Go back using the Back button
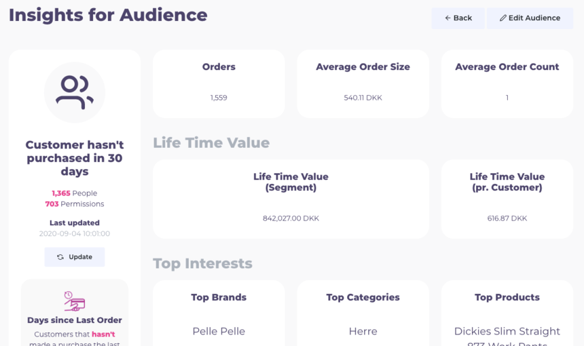The width and height of the screenshot is (584, 346). pos(458,18)
